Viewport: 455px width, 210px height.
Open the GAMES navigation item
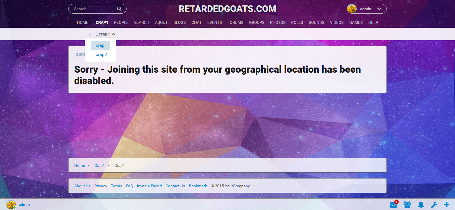(x=356, y=22)
